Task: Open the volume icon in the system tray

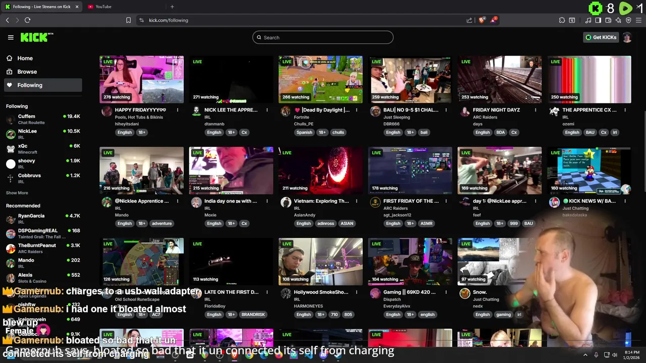Action: point(614,355)
